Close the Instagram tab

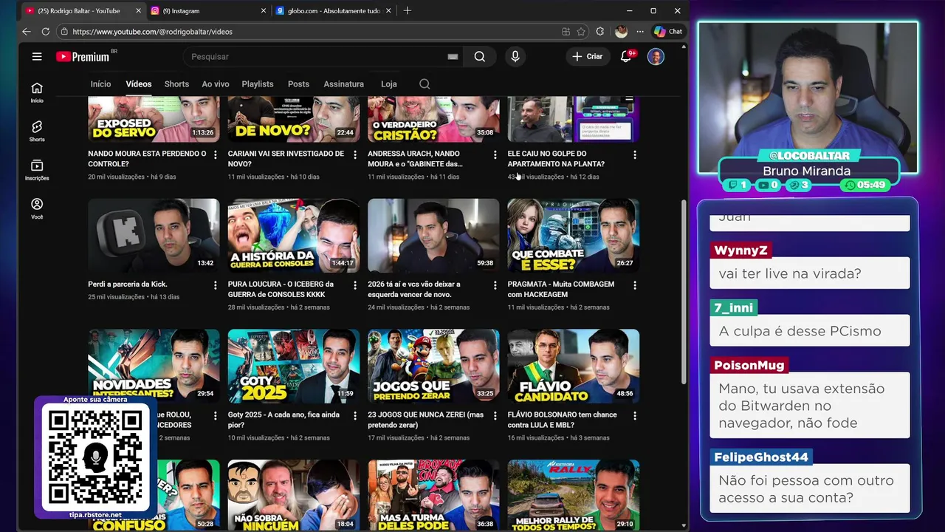click(x=264, y=11)
